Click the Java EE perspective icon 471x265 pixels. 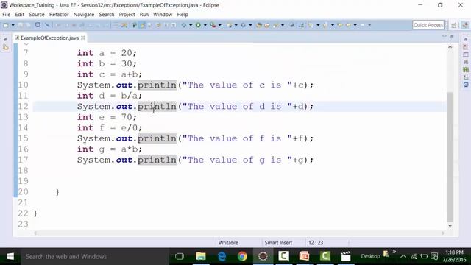(464, 25)
